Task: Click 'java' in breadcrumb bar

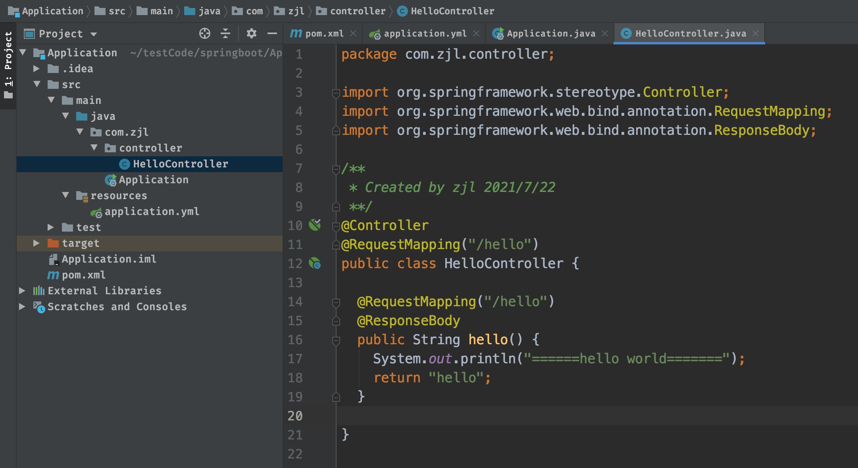Action: (210, 11)
